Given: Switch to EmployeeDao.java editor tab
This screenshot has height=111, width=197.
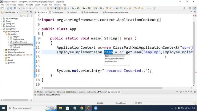Looking at the screenshot, I should pos(90,12).
